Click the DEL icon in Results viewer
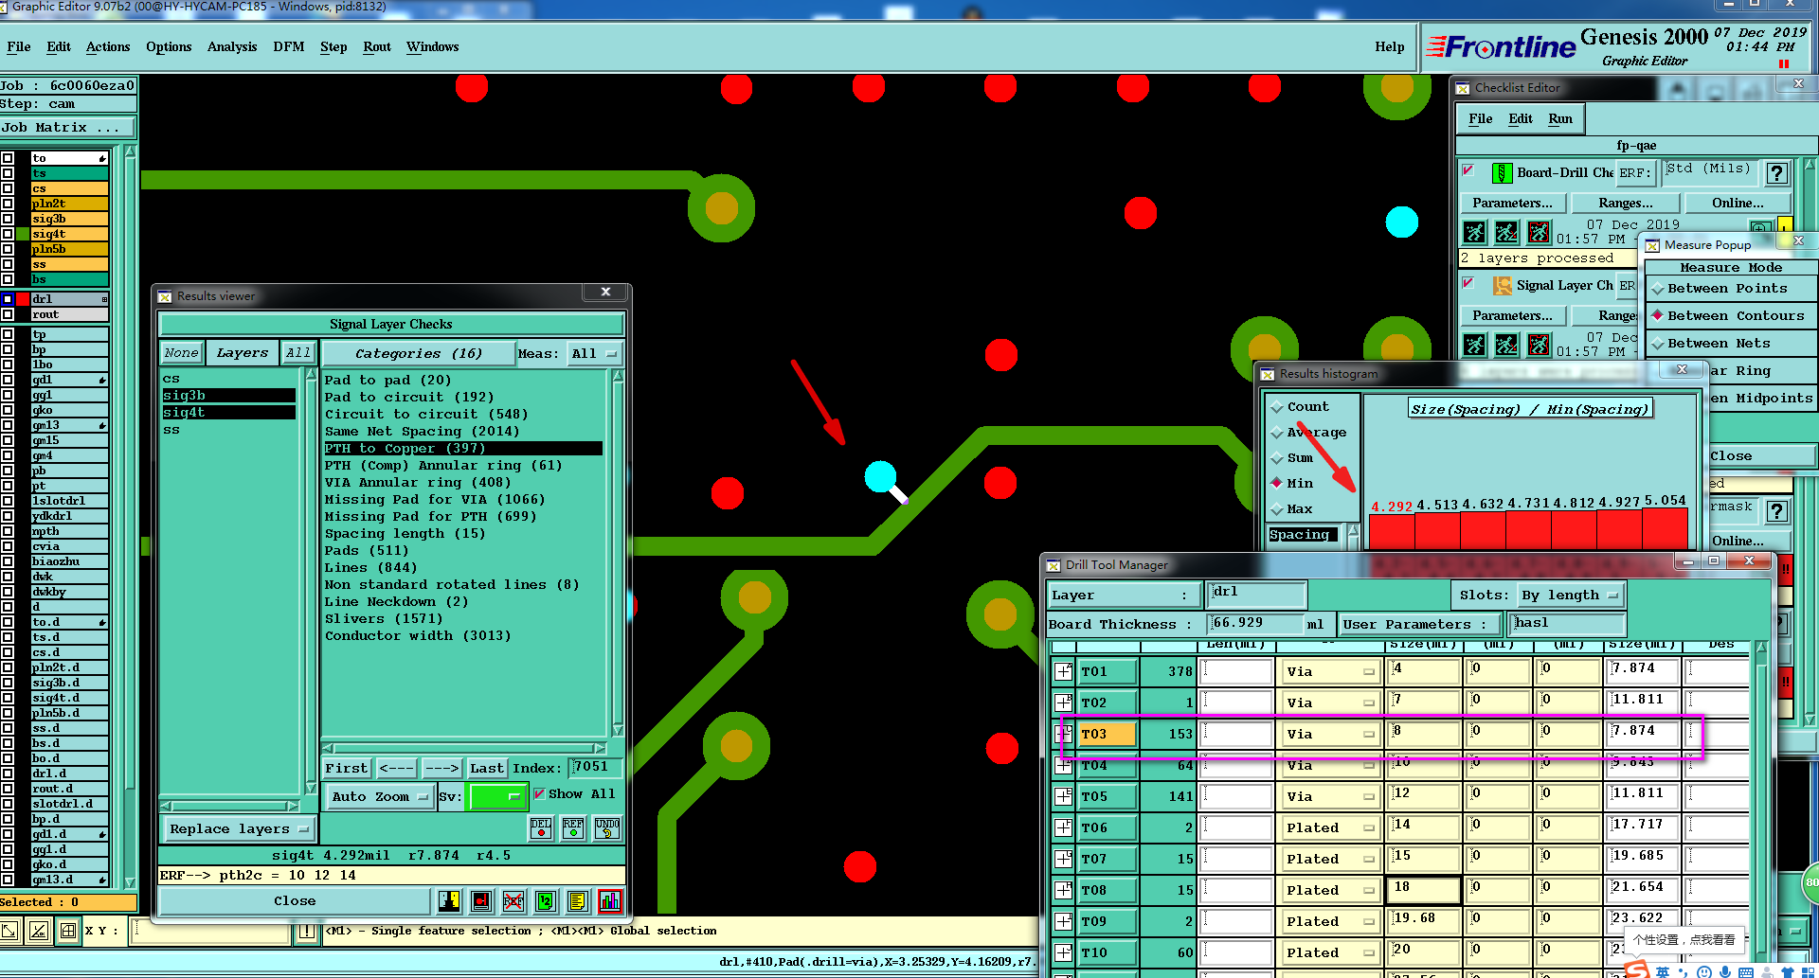This screenshot has width=1819, height=978. (x=541, y=828)
